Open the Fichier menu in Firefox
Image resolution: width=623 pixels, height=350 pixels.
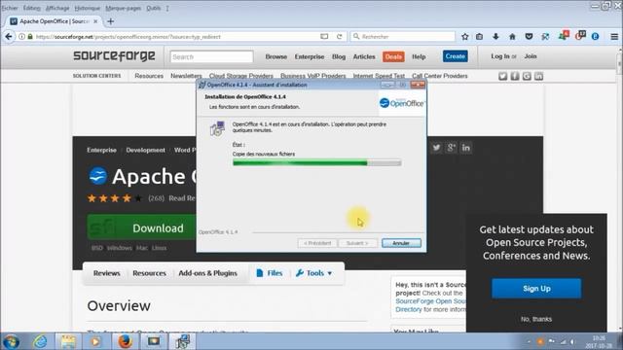tap(10, 8)
